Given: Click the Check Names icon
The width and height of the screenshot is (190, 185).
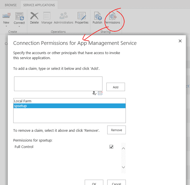Looking at the screenshot, I should (x=95, y=93).
